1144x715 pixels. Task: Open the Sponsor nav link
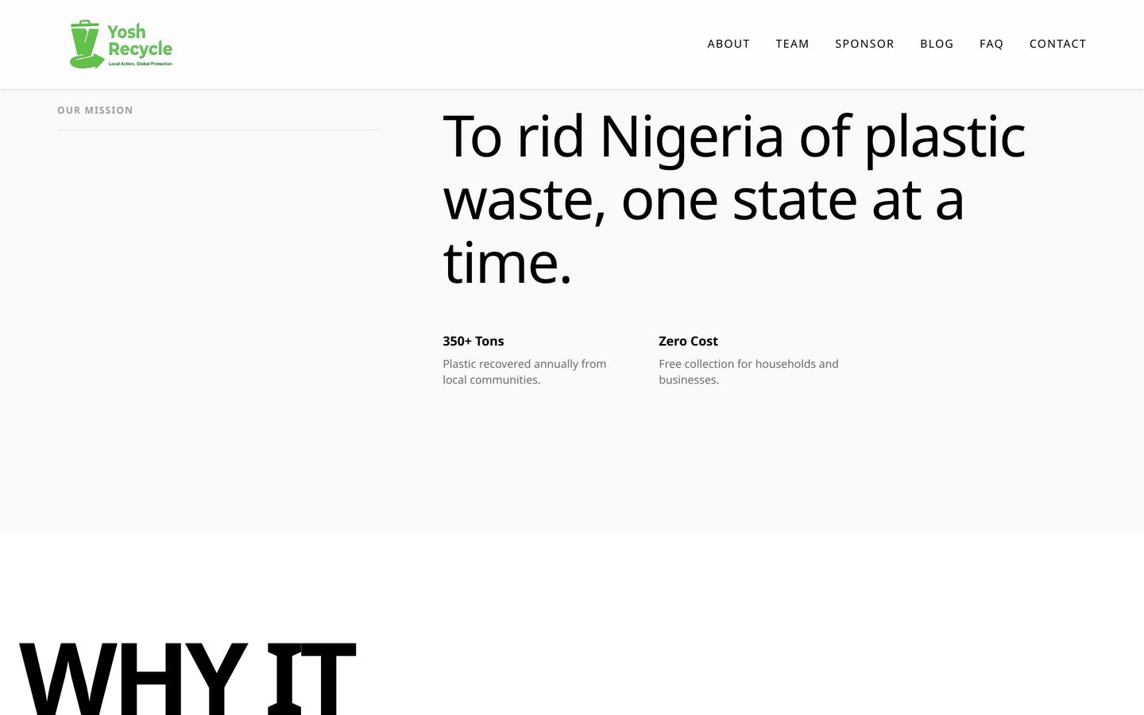[864, 44]
